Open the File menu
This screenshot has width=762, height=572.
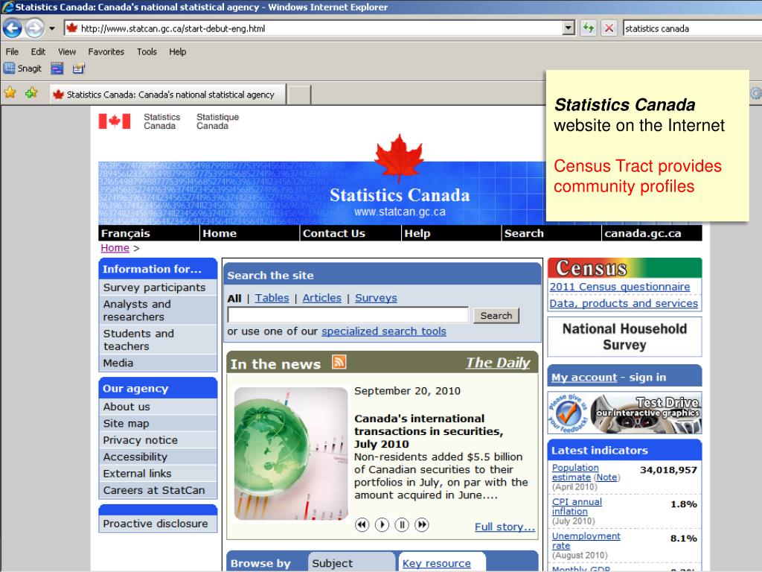12,51
